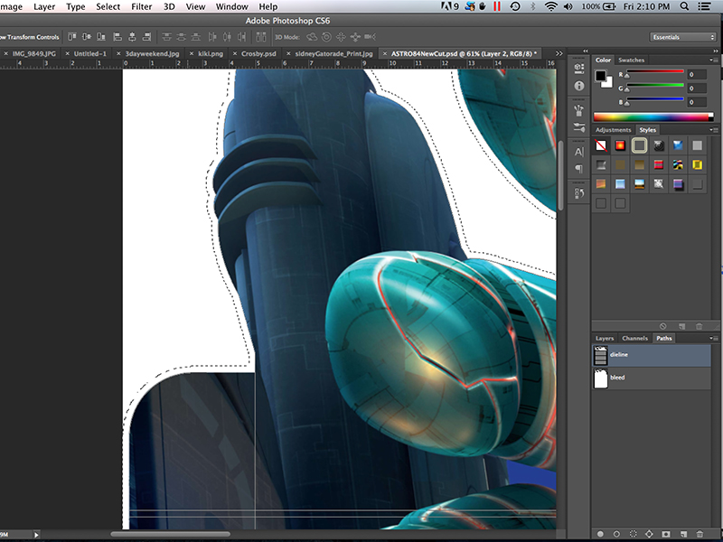Click the B value input field
The width and height of the screenshot is (723, 542).
click(697, 102)
